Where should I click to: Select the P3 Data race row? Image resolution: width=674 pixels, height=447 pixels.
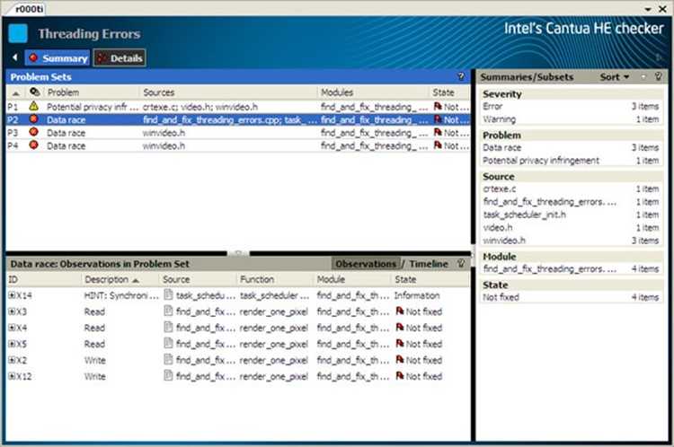[x=238, y=133]
